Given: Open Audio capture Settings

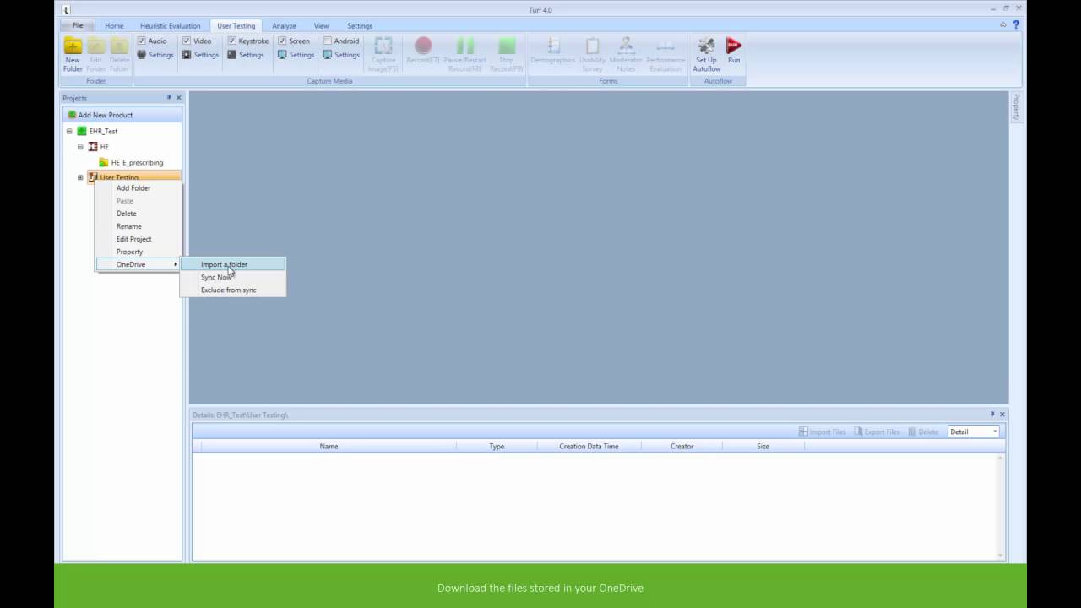Looking at the screenshot, I should 155,55.
